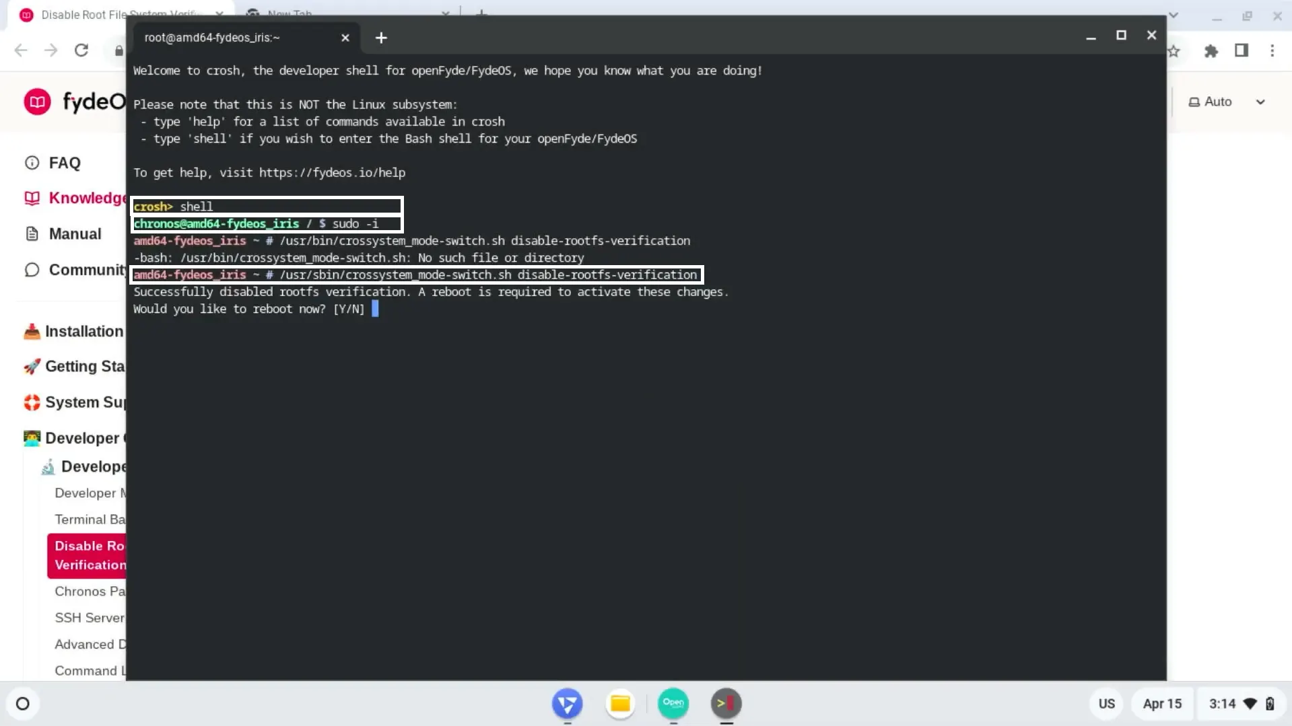This screenshot has width=1292, height=726.
Task: Click the FydeOS logo in the page header
Action: point(38,101)
